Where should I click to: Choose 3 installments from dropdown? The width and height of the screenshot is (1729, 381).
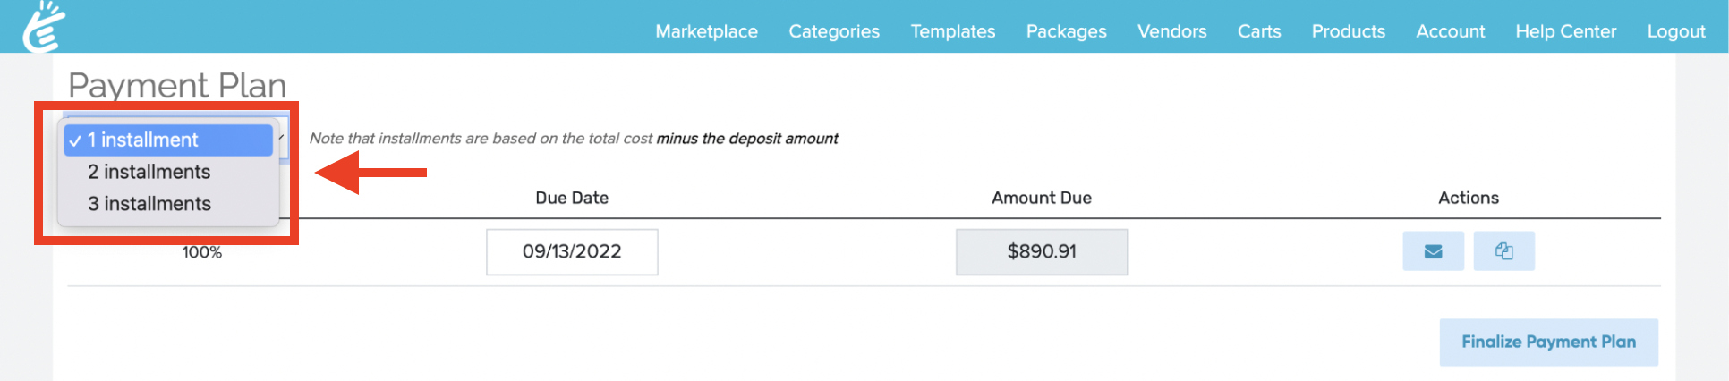click(149, 204)
